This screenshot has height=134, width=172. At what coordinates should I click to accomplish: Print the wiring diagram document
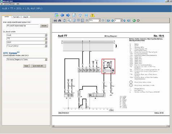pos(55,21)
